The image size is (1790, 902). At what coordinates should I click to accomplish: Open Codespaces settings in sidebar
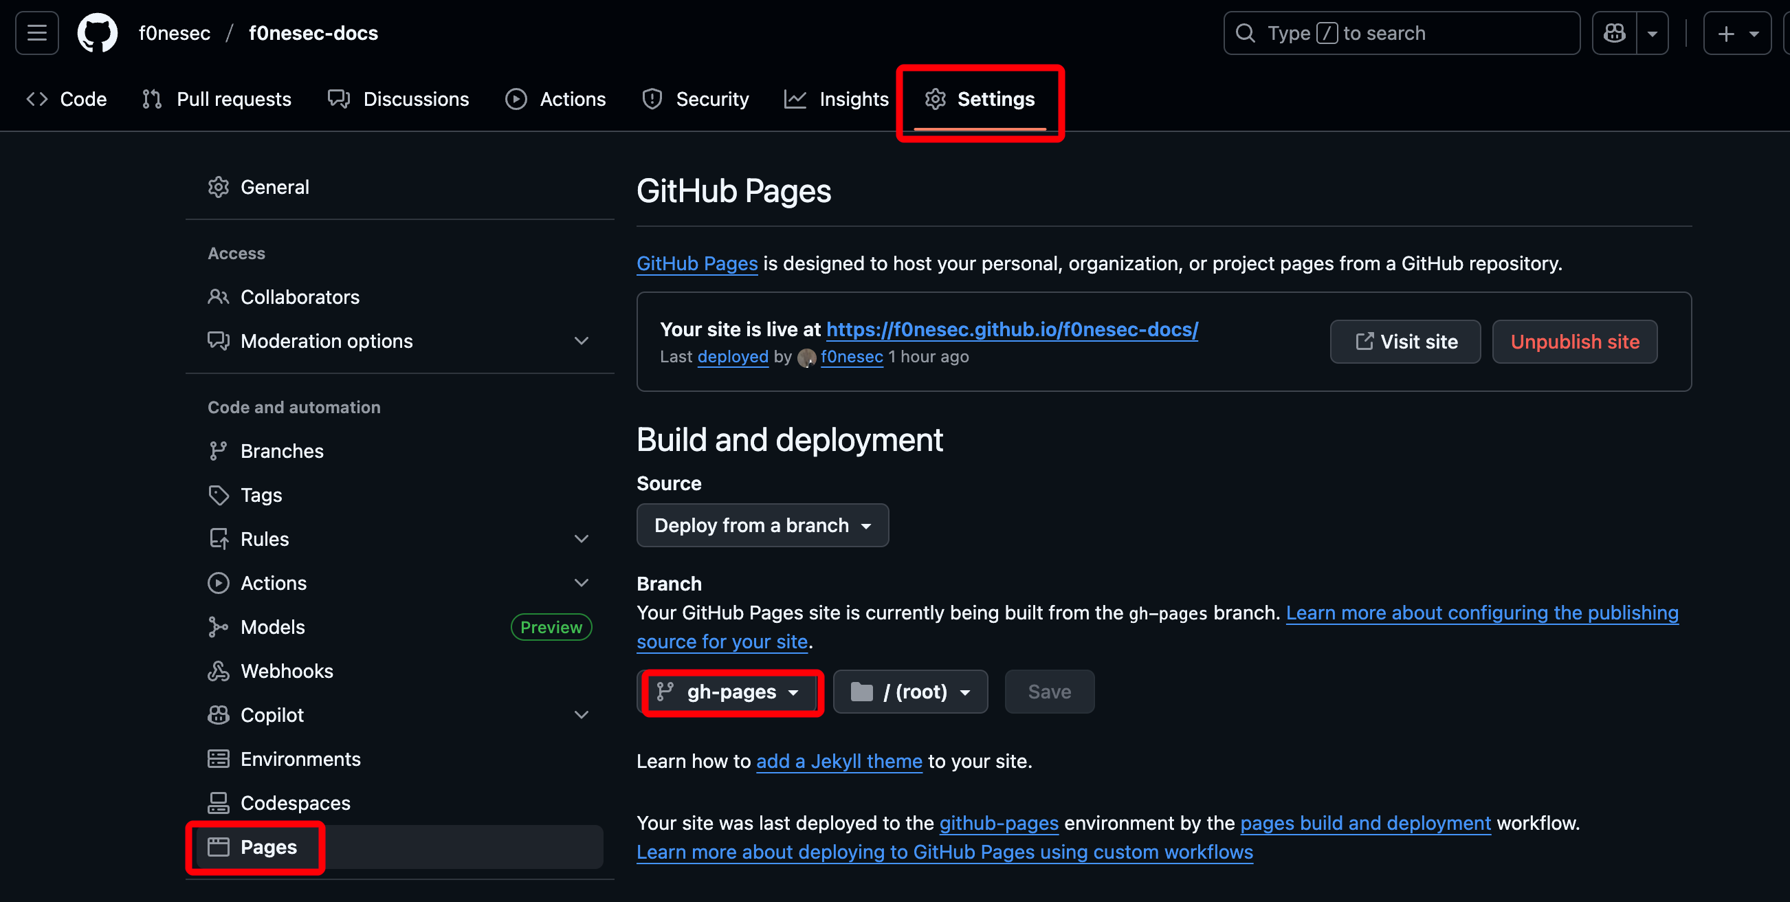coord(295,802)
